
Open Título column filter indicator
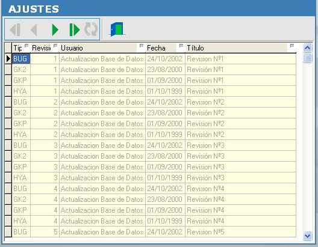[x=292, y=46]
